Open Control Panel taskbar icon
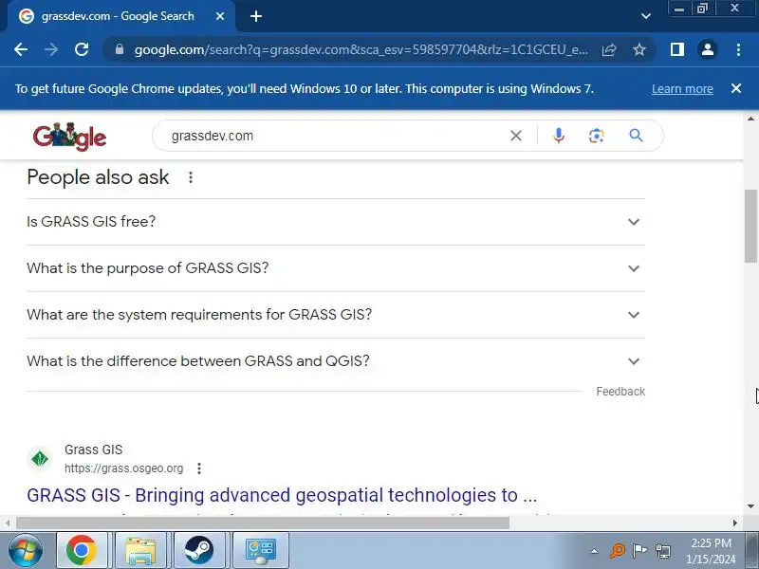 coord(261,550)
